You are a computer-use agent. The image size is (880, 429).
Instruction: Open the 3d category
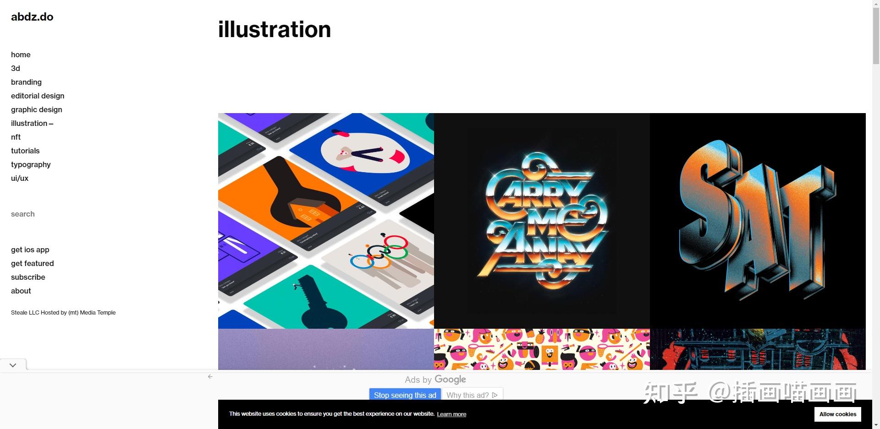16,68
